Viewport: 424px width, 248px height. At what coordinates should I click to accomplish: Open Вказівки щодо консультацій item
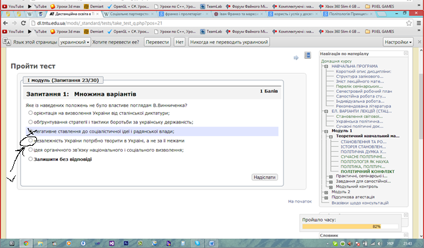360,203
